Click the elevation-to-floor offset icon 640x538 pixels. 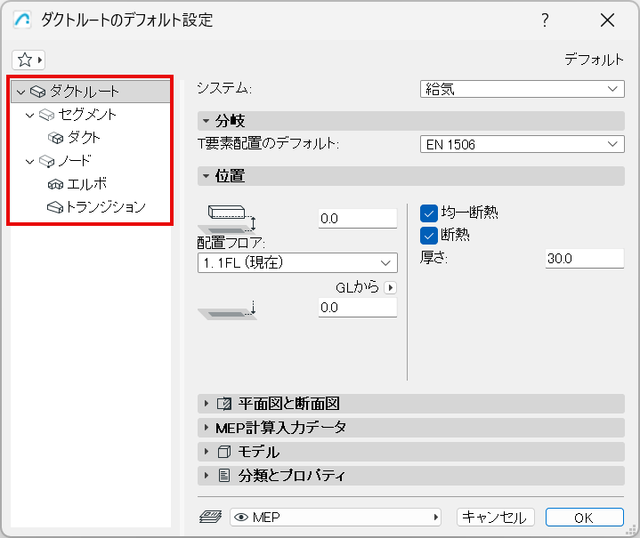tap(227, 219)
